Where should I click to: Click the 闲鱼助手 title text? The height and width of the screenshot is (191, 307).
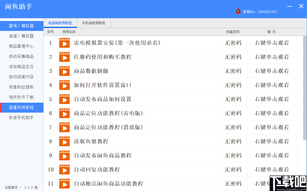[19, 6]
